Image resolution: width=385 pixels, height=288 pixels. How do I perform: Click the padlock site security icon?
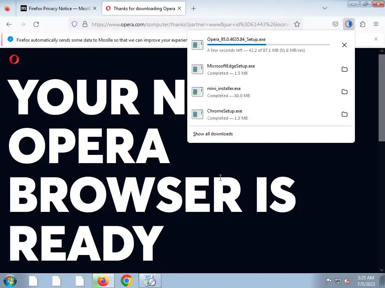click(85, 24)
